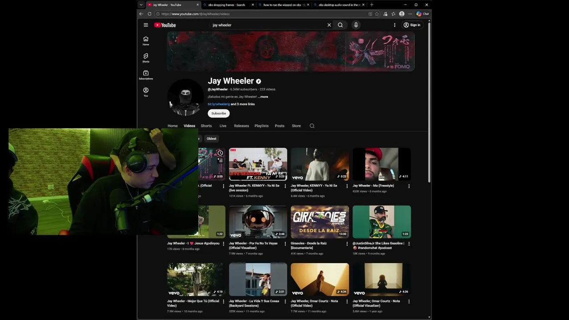Open the Store tab
This screenshot has height=320, width=569.
pos(296,126)
